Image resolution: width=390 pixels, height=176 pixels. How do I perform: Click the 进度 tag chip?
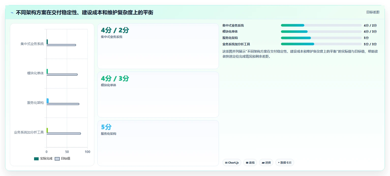[266, 163]
